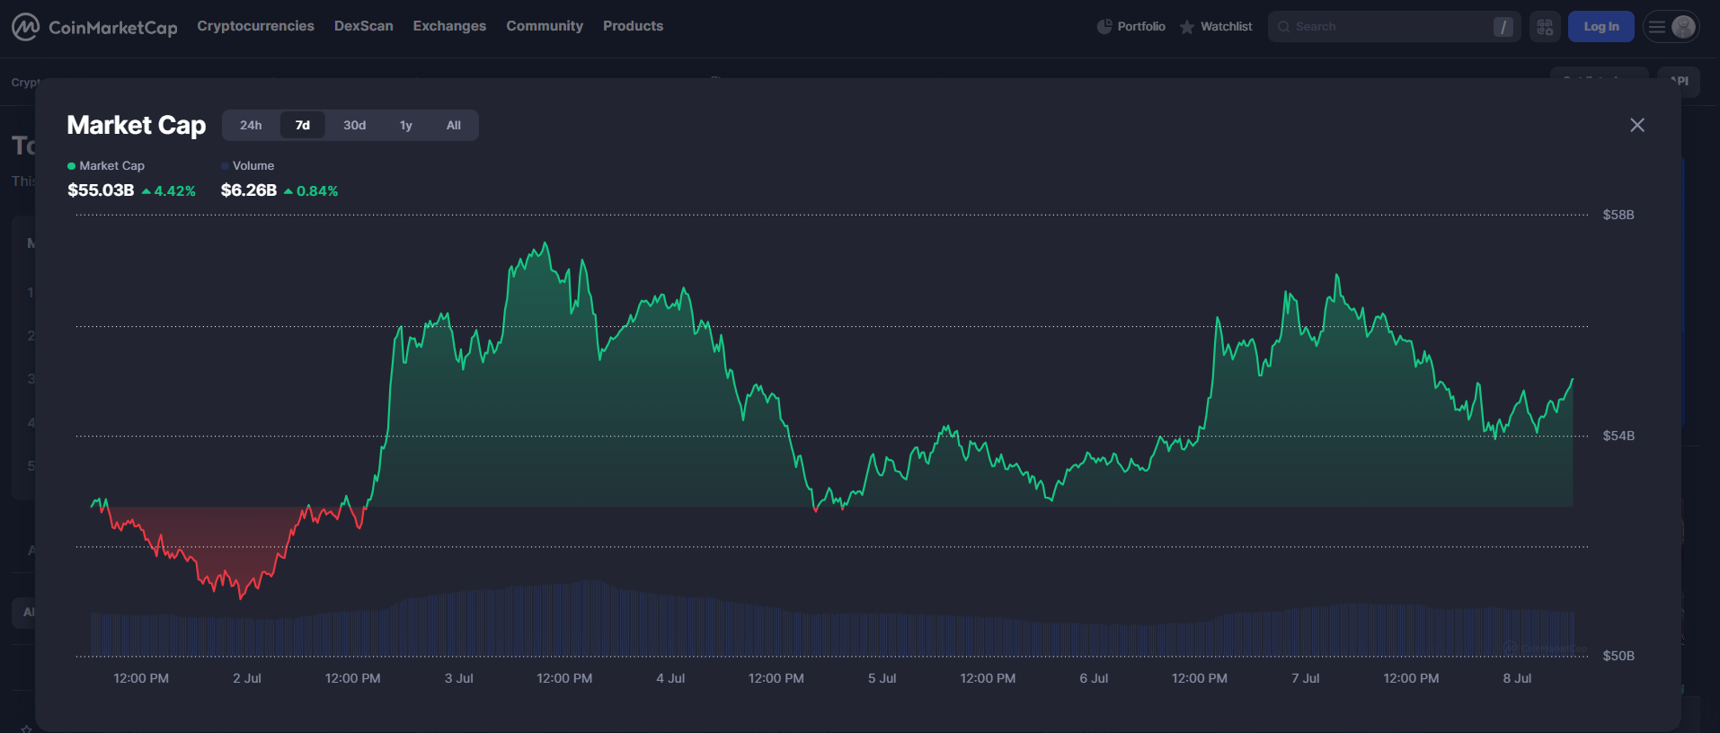Switch chart to the 30d tab

[x=354, y=126]
